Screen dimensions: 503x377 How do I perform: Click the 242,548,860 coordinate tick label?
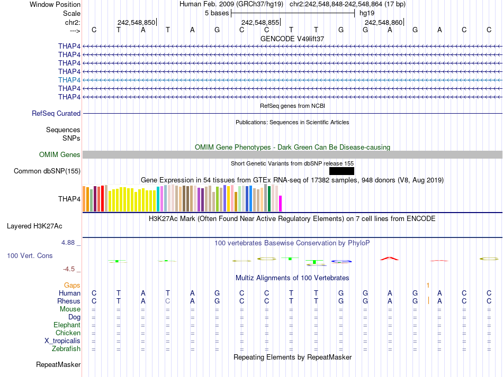(x=384, y=22)
